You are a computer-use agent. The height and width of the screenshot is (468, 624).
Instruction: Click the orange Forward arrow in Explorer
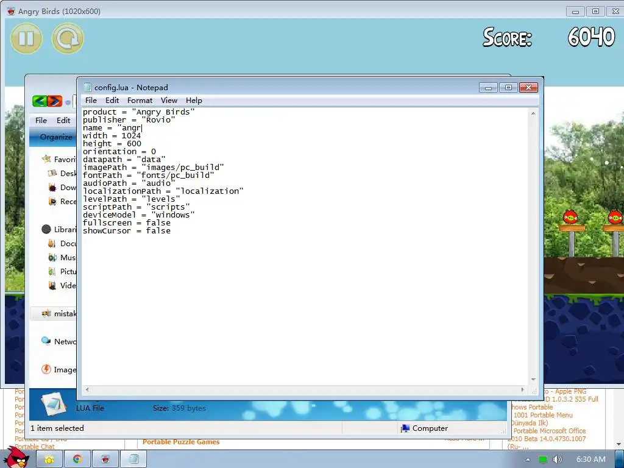[x=55, y=101]
